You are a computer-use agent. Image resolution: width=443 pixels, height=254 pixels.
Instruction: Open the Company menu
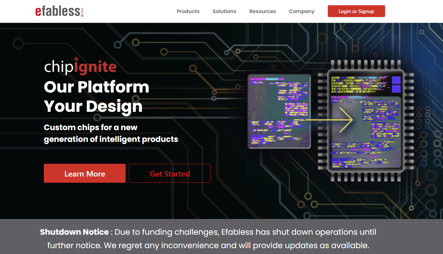pyautogui.click(x=302, y=11)
